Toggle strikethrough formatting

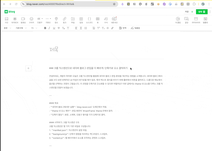[x=59, y=28]
